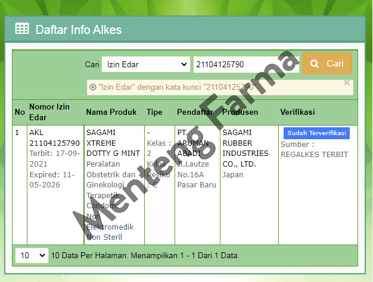The width and height of the screenshot is (373, 282).
Task: Click the Daftar Info Alkes panel title
Action: (79, 30)
